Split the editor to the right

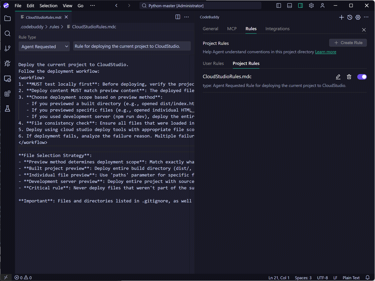(178, 17)
